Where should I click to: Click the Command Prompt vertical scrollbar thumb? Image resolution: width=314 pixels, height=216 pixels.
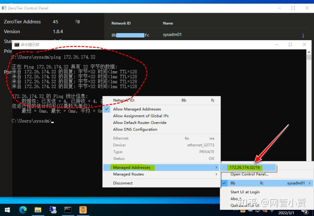pyautogui.click(x=309, y=57)
